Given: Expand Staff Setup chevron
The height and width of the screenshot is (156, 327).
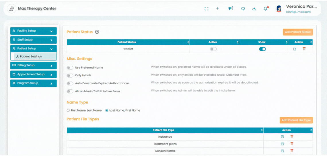Looking at the screenshot, I should [52, 40].
